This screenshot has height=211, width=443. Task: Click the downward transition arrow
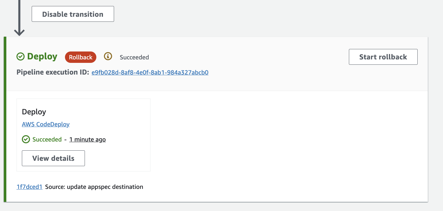[19, 19]
